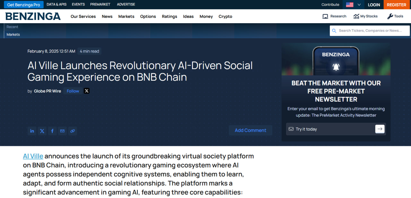Share article via email icon
Image resolution: width=411 pixels, height=198 pixels.
(62, 131)
